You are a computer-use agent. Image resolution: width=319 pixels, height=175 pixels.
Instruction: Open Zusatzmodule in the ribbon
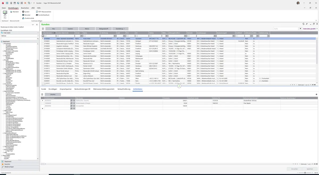[x=28, y=18]
